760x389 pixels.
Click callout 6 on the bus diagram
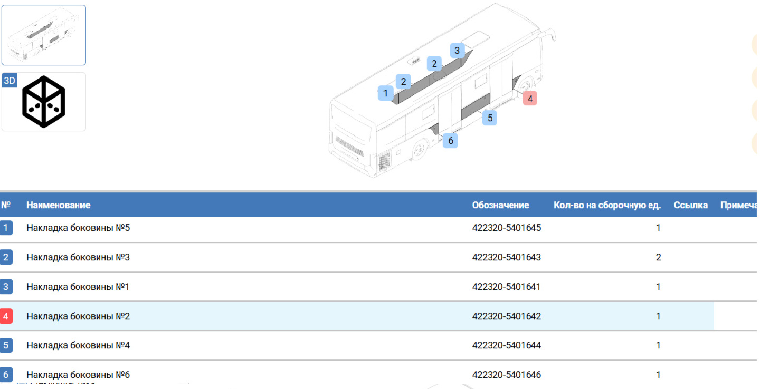(x=450, y=141)
